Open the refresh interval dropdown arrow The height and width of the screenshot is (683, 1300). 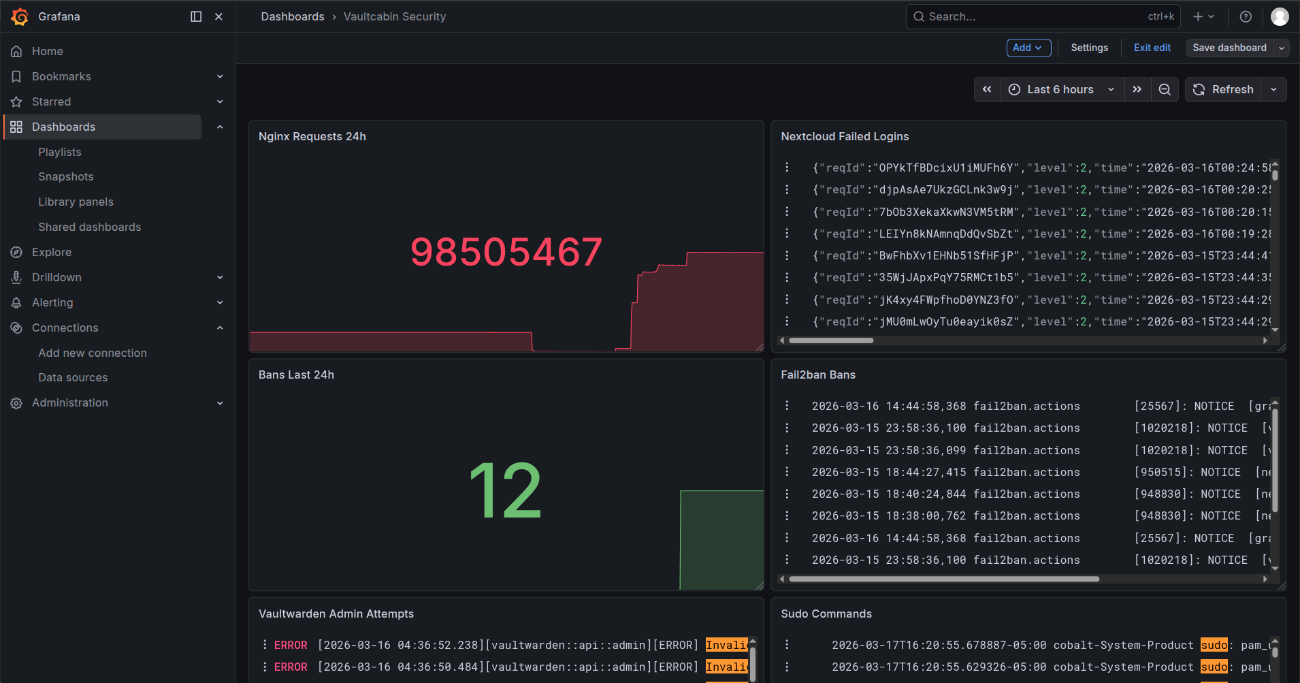pos(1273,89)
